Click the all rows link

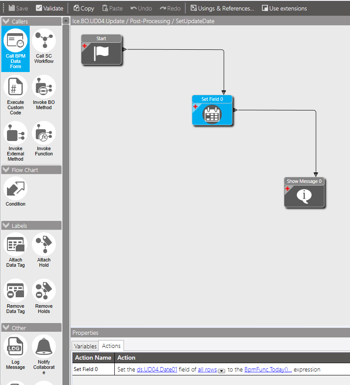point(207,369)
